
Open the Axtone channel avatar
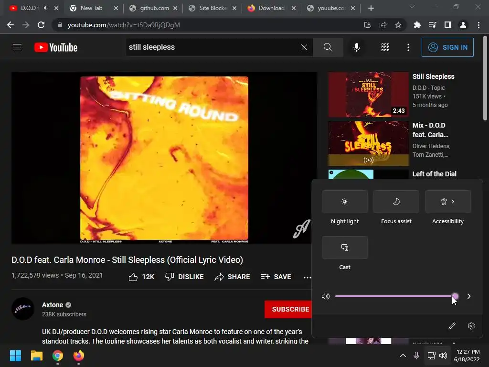pyautogui.click(x=23, y=309)
